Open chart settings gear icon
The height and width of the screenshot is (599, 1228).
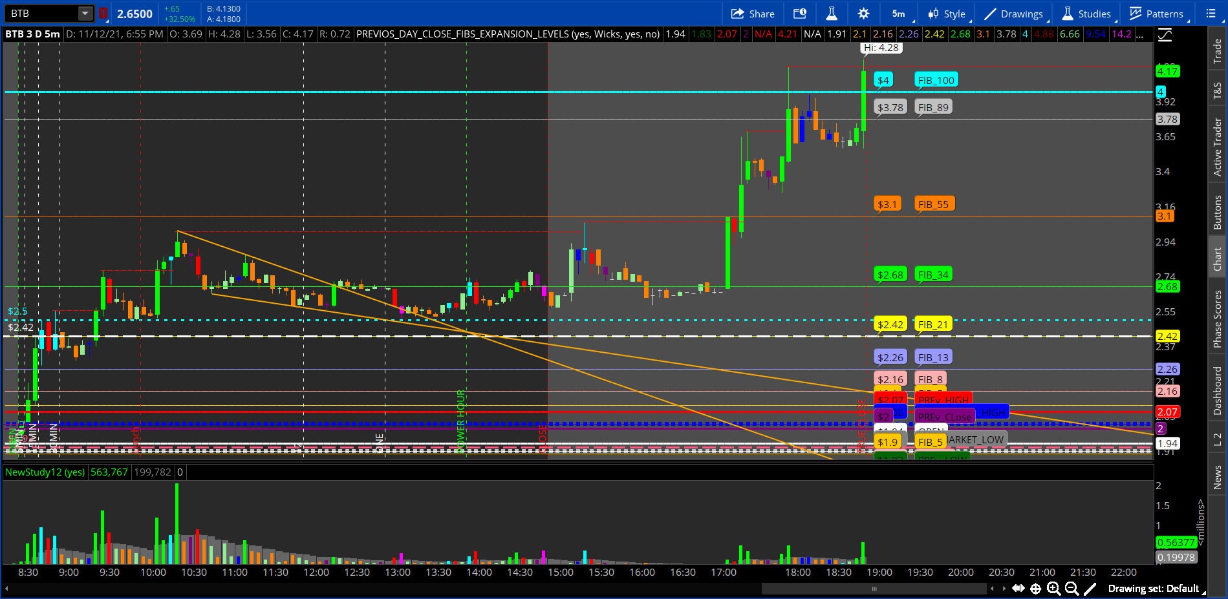[x=863, y=14]
